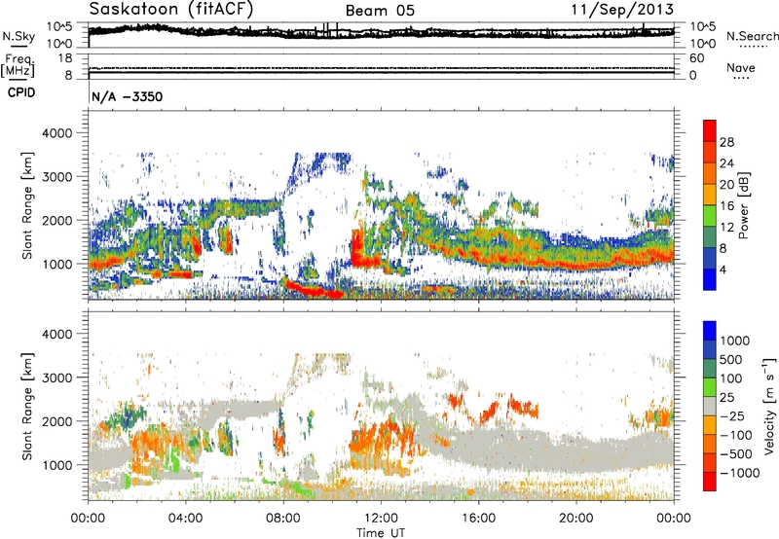The width and height of the screenshot is (779, 539).
Task: Click the 'CPID' label
Action: coord(21,92)
